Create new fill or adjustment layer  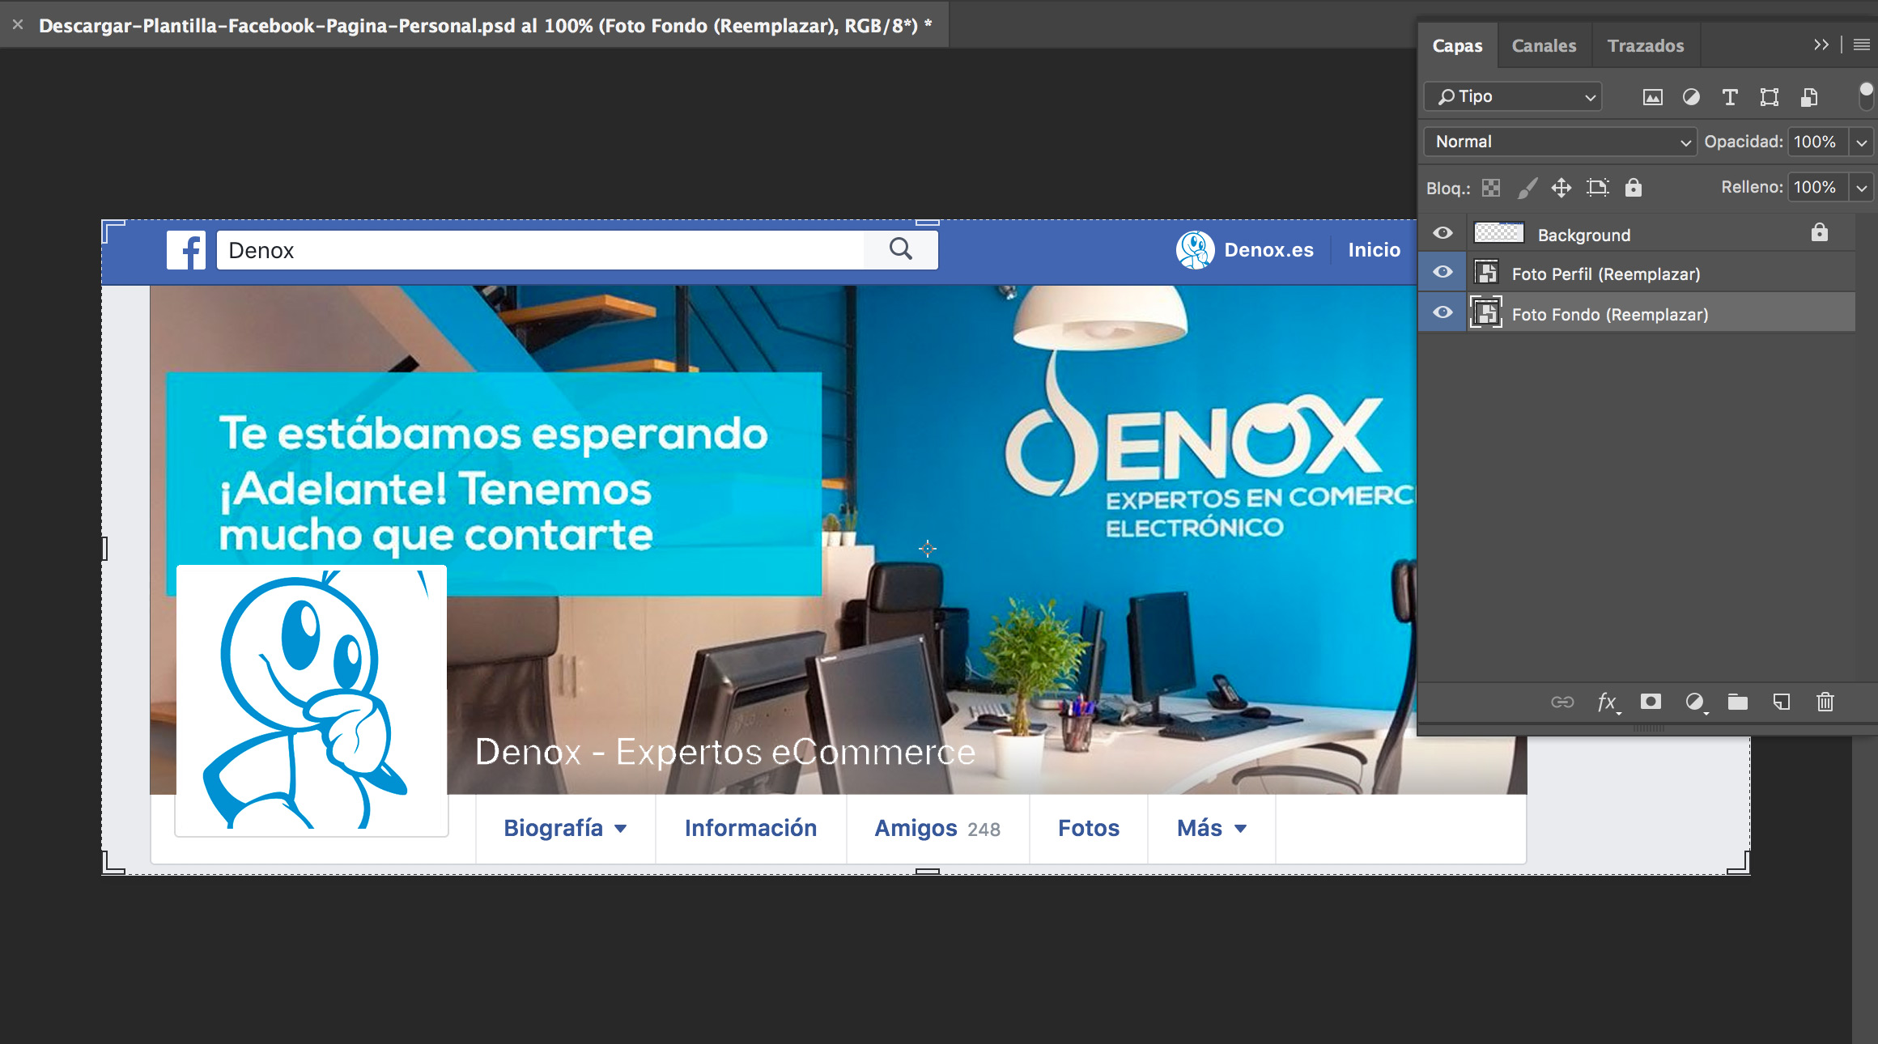point(1696,702)
